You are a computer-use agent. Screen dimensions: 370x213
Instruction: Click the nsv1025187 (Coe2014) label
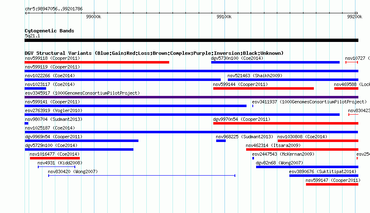pyautogui.click(x=50, y=128)
